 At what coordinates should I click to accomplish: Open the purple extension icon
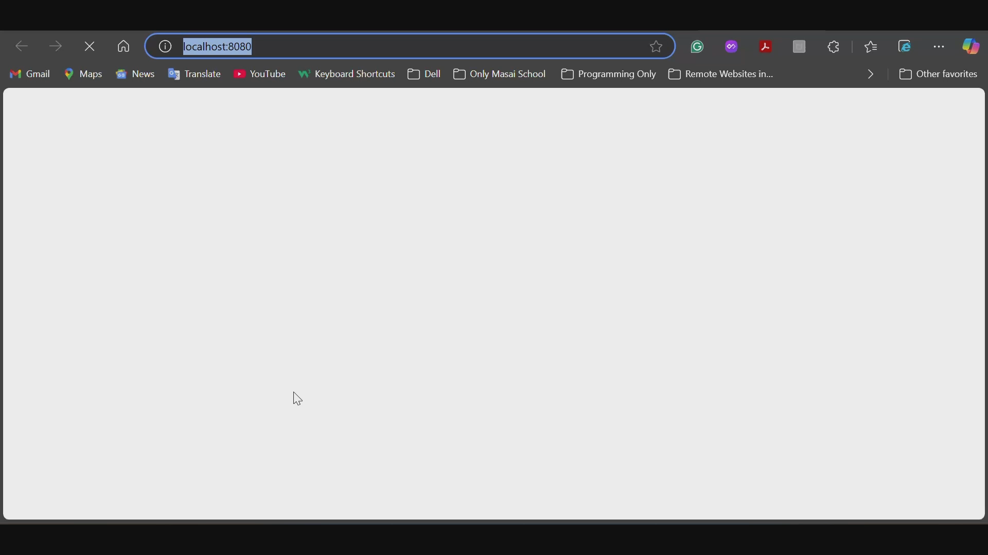point(732,47)
